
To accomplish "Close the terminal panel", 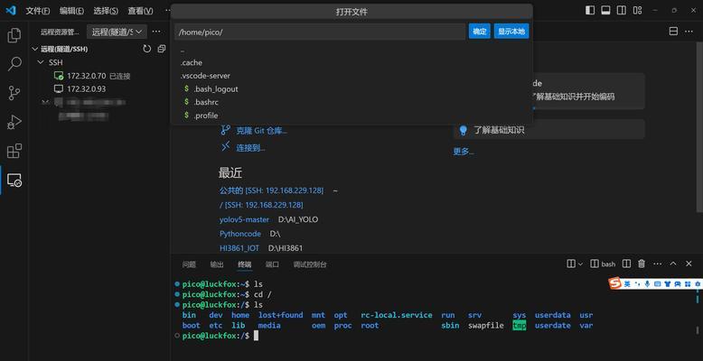I will pyautogui.click(x=689, y=264).
